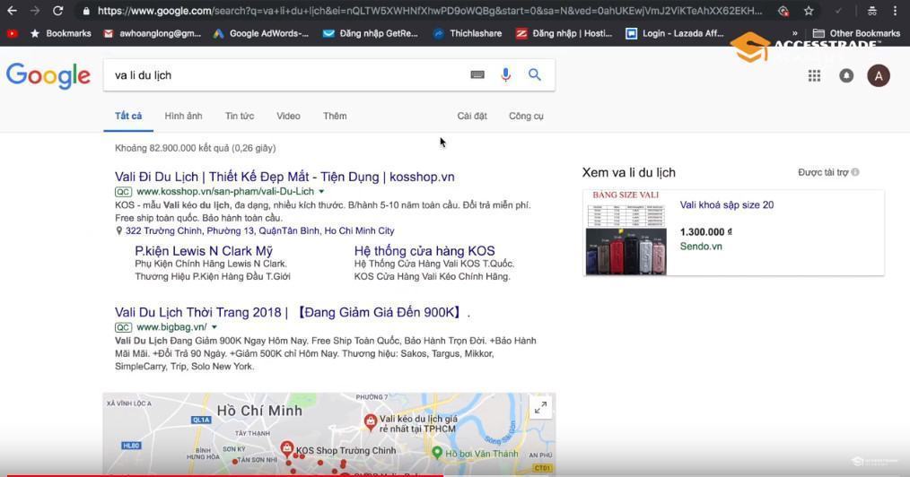
Task: Open the P.kiện Lewis N Clark Mỹ sitelink
Action: 204,251
